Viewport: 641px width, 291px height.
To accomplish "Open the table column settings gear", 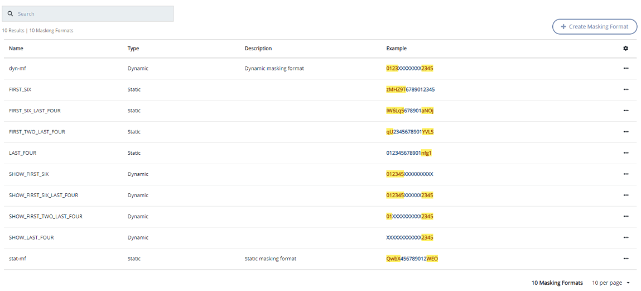I will (x=625, y=49).
